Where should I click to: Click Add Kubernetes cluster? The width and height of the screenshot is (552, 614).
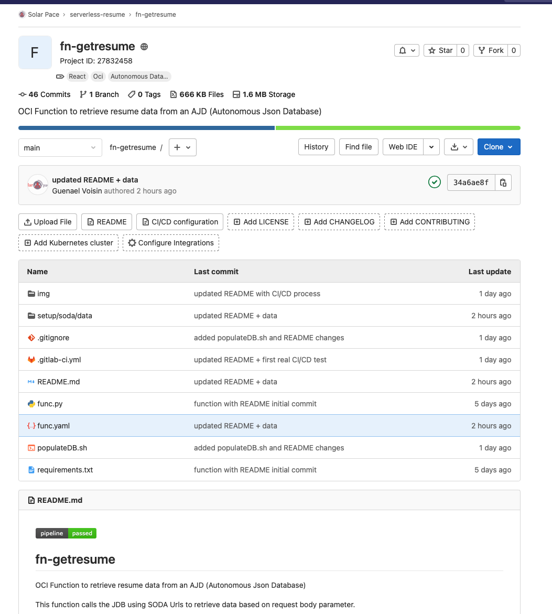[x=69, y=243]
